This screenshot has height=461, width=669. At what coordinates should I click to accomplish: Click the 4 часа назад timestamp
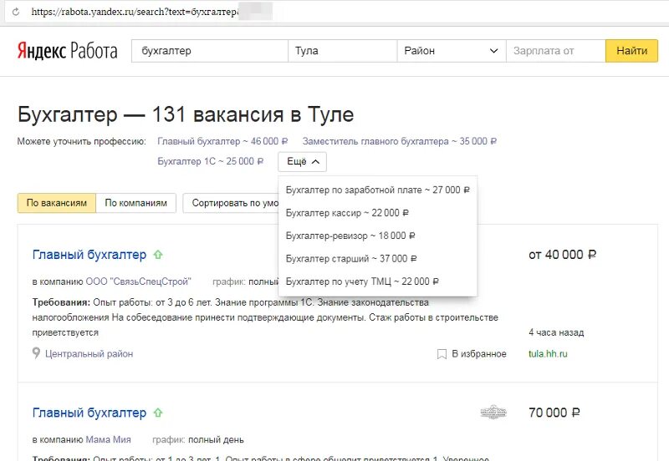(556, 332)
